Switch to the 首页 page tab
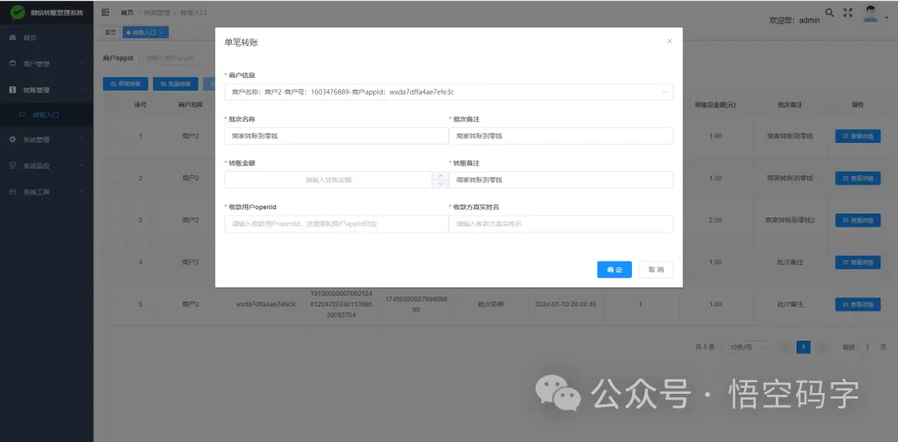Viewport: 898px width, 442px height. coord(111,32)
